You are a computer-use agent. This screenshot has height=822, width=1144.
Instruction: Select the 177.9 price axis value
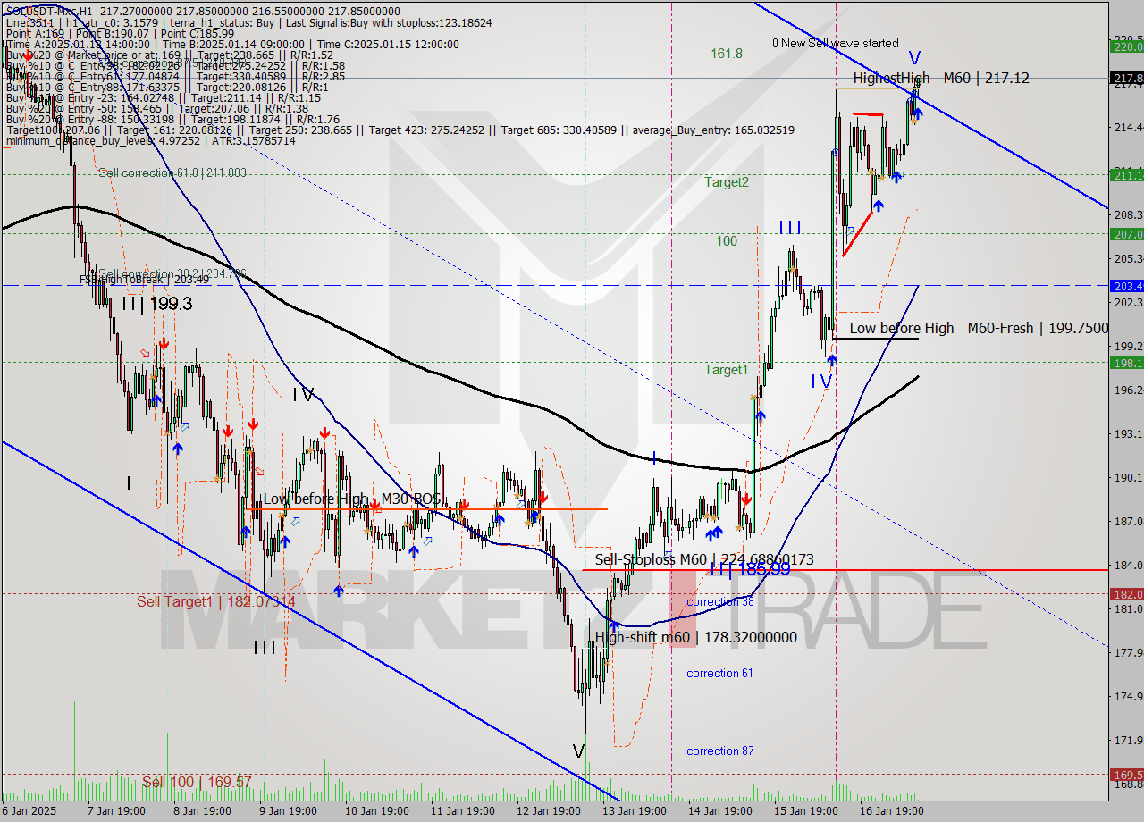[1128, 652]
